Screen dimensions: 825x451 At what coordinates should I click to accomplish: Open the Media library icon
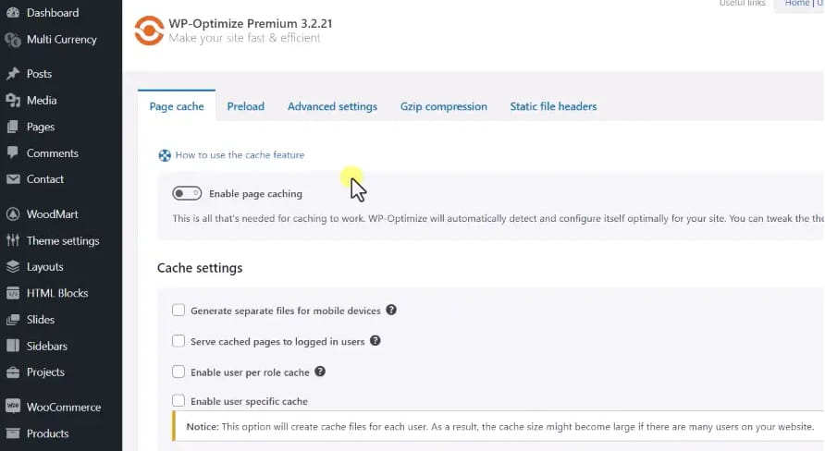point(13,101)
